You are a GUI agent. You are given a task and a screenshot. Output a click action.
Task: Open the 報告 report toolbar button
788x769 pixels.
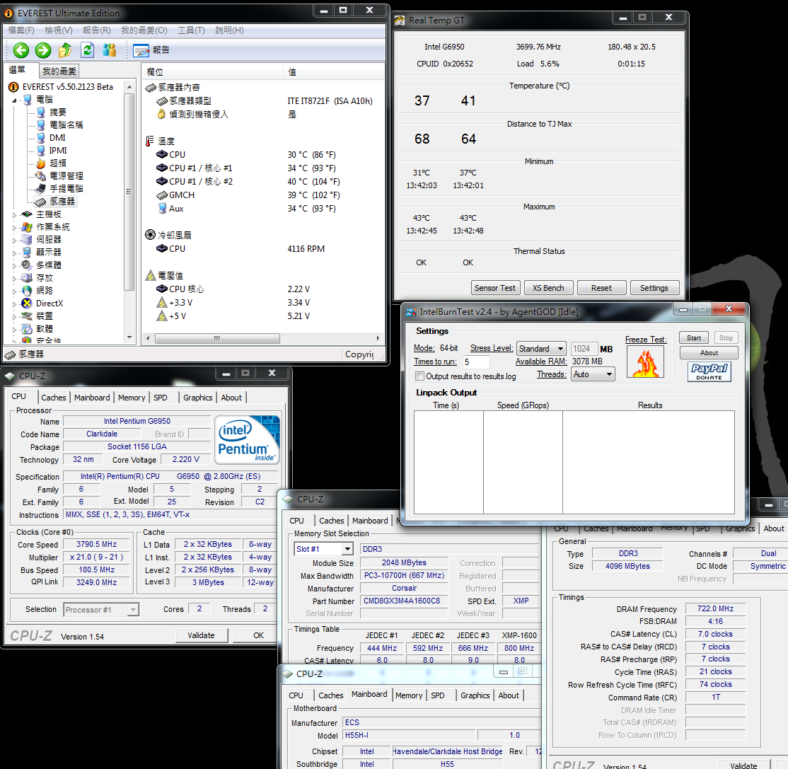tap(151, 50)
